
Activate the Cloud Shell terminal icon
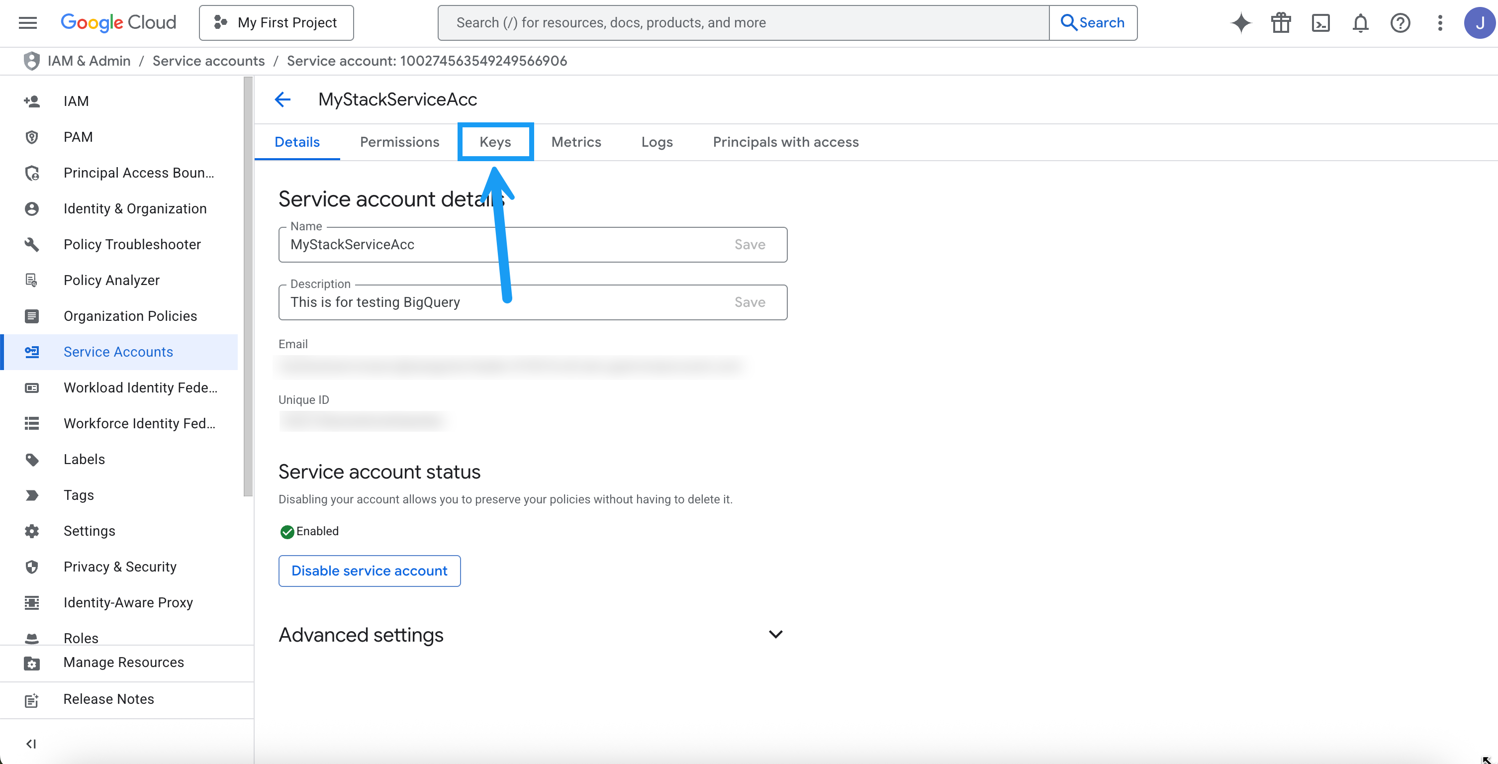coord(1320,23)
